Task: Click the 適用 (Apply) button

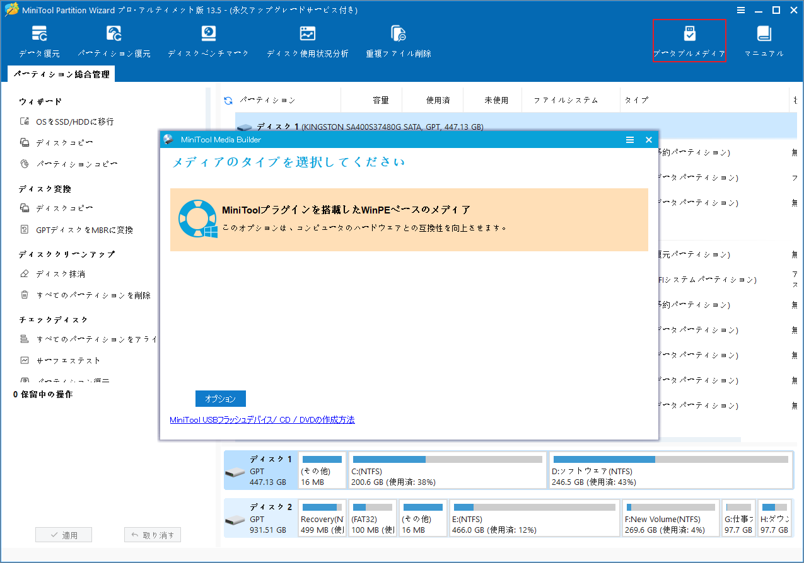Action: [63, 534]
